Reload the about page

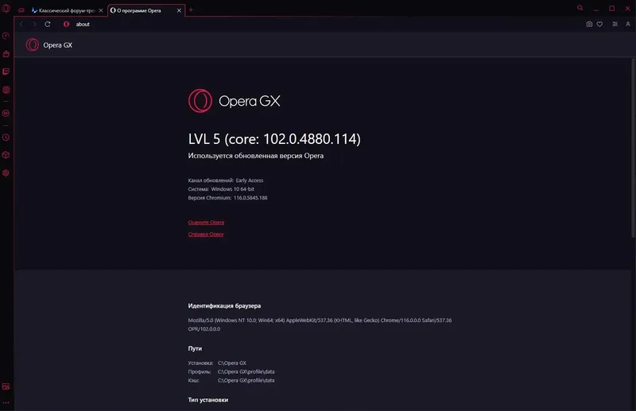point(48,25)
